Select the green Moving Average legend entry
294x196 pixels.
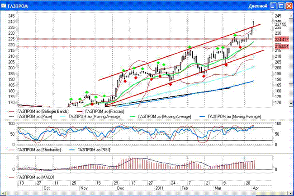click(161, 117)
